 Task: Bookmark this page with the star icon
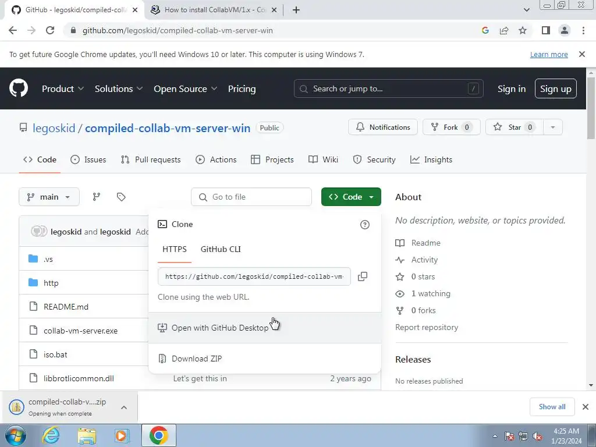tap(523, 30)
